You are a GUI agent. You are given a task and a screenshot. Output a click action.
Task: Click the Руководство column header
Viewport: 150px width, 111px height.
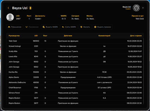pos(14,36)
